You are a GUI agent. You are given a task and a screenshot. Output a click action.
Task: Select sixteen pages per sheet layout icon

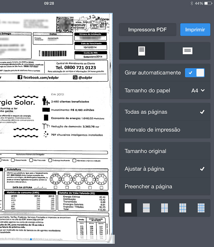[x=201, y=208]
